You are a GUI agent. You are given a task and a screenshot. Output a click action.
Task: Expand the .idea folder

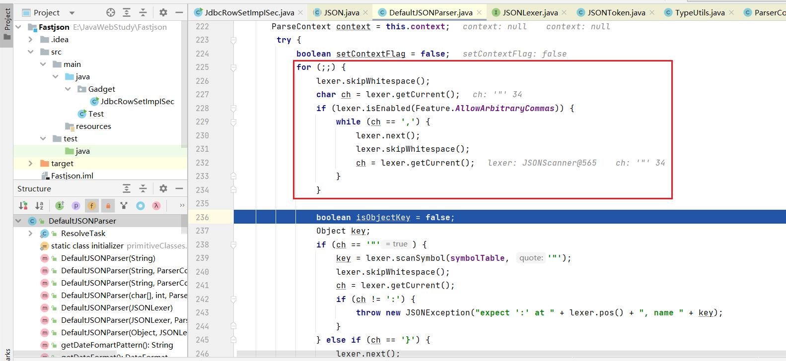click(x=31, y=39)
